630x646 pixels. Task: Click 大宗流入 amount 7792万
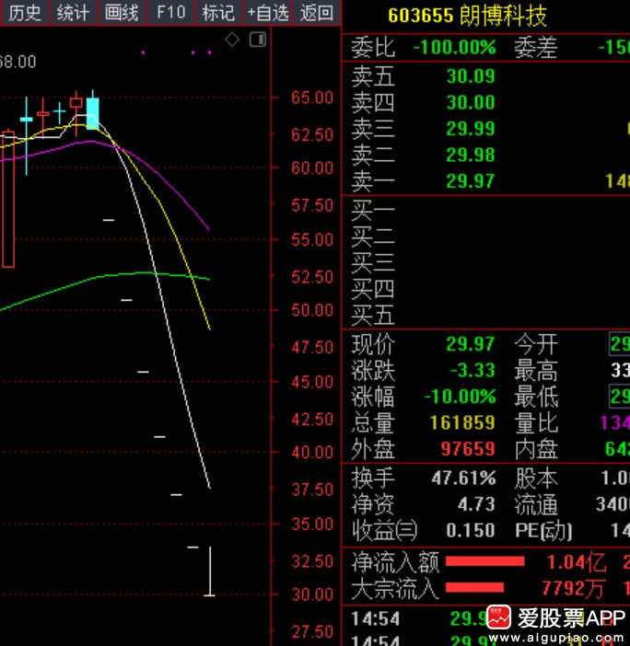click(572, 588)
